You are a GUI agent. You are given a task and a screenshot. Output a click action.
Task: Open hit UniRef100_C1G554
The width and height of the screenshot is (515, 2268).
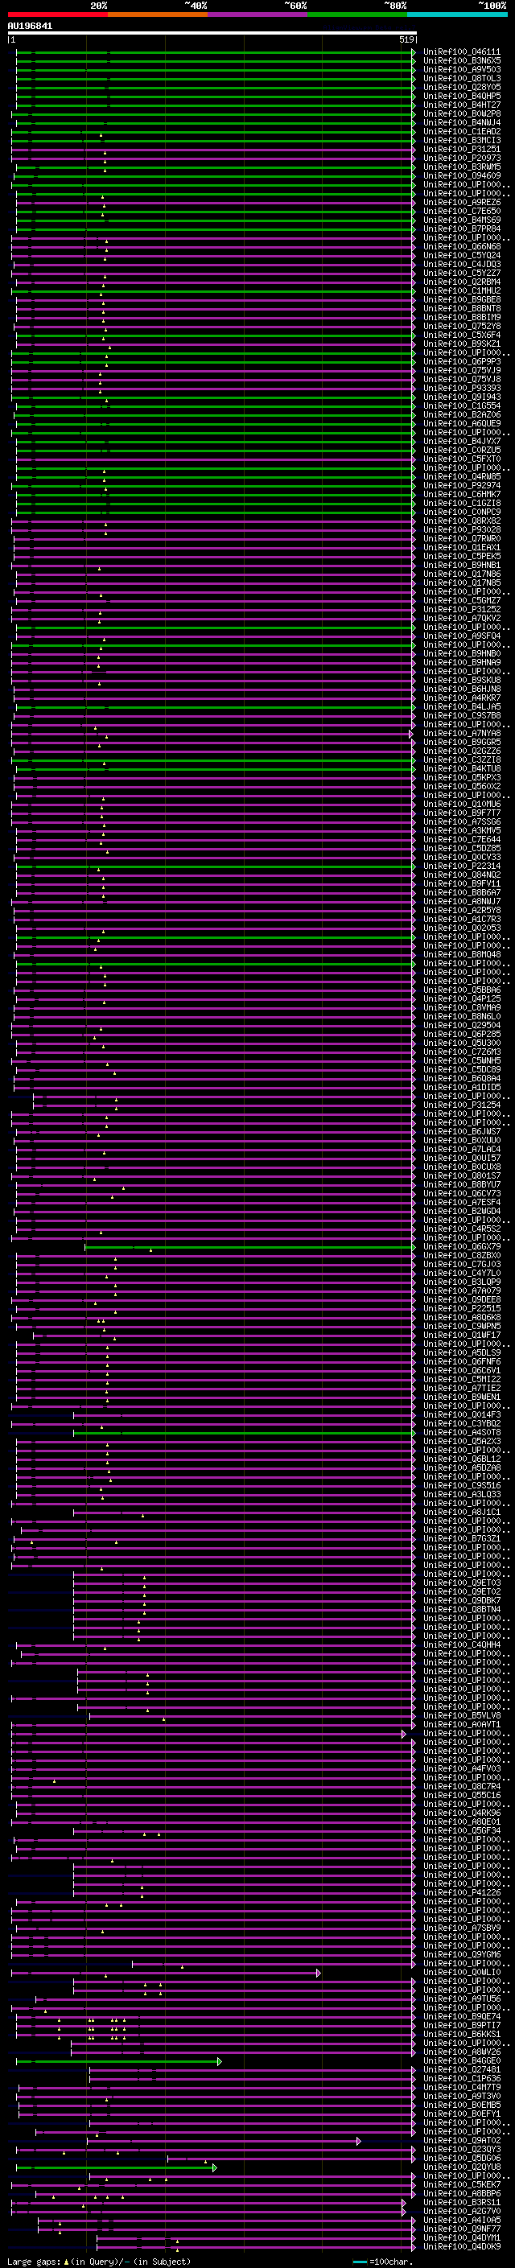click(x=462, y=405)
